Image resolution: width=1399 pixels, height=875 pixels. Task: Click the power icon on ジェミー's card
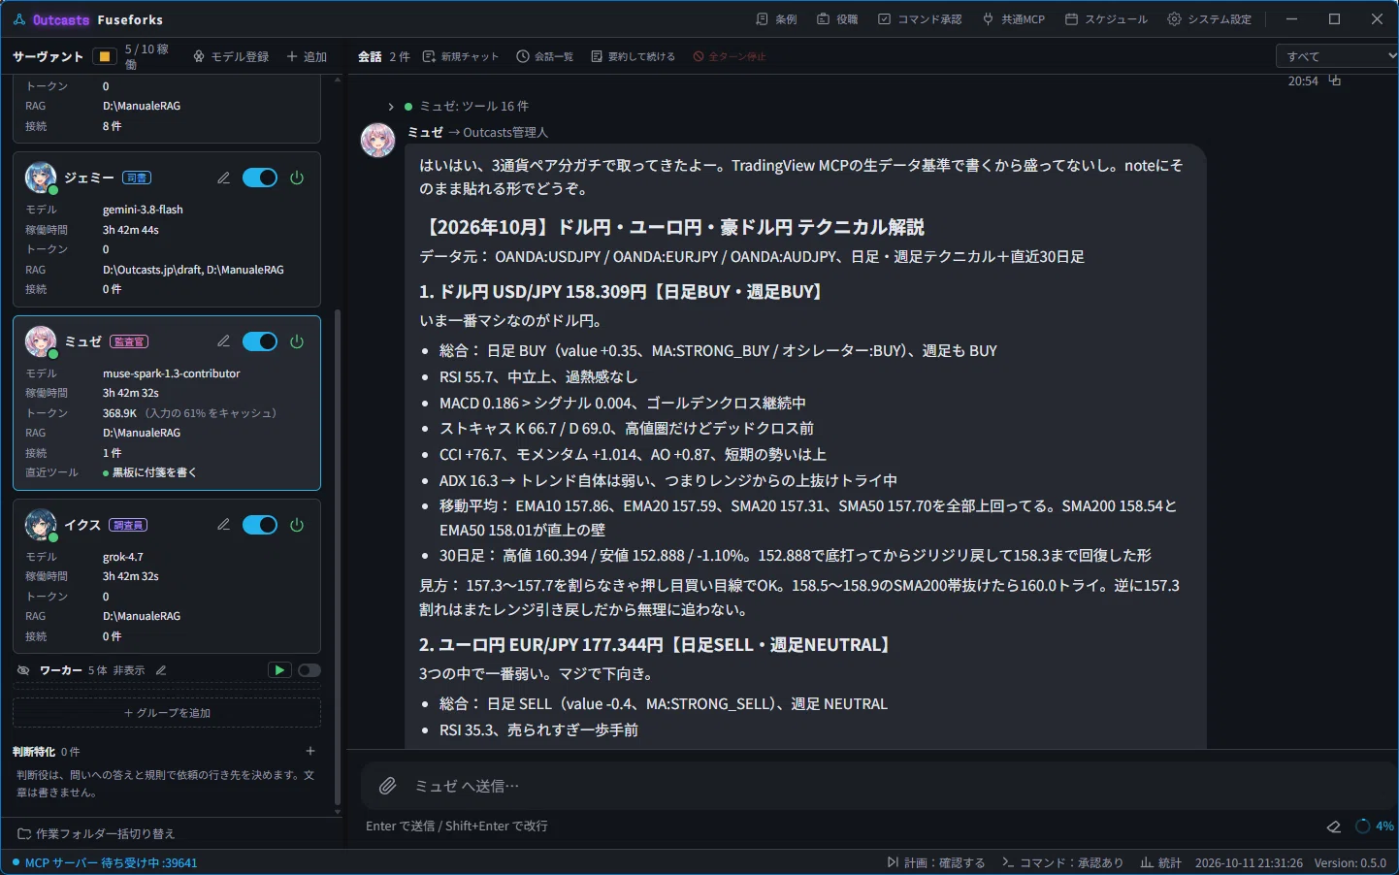tap(297, 178)
